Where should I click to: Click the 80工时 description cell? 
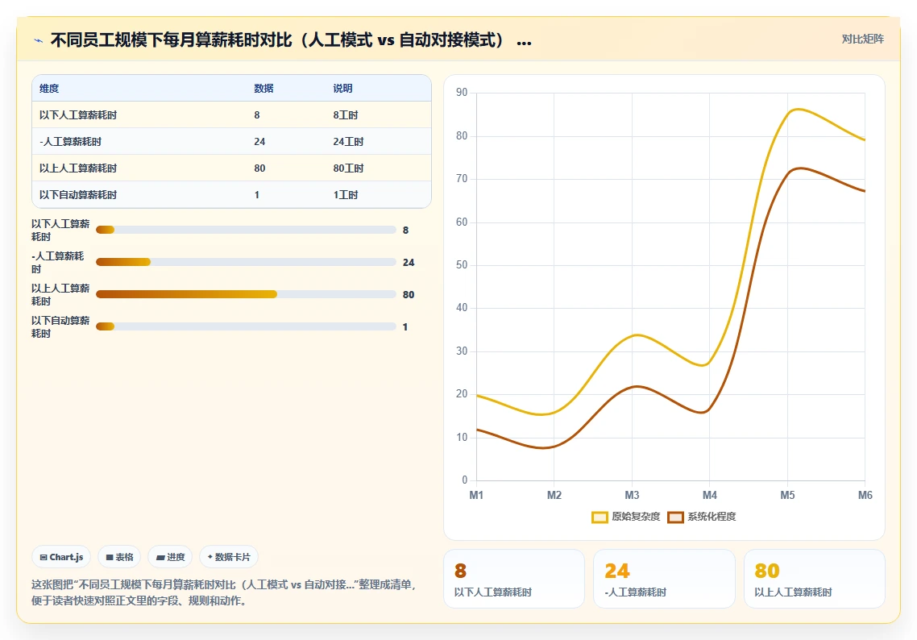pyautogui.click(x=349, y=168)
